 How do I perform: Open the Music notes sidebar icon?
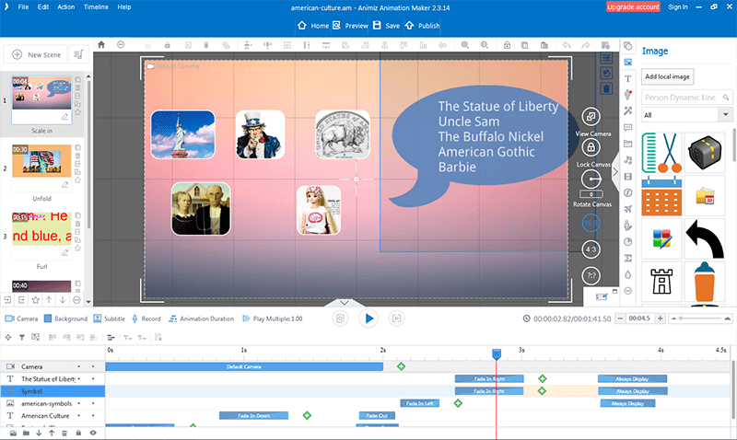click(628, 160)
